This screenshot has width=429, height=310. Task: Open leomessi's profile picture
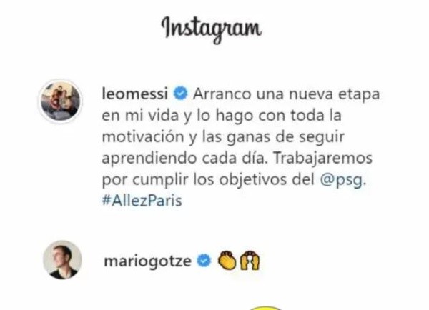click(61, 101)
